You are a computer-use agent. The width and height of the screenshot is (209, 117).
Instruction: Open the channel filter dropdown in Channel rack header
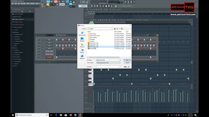click(49, 35)
